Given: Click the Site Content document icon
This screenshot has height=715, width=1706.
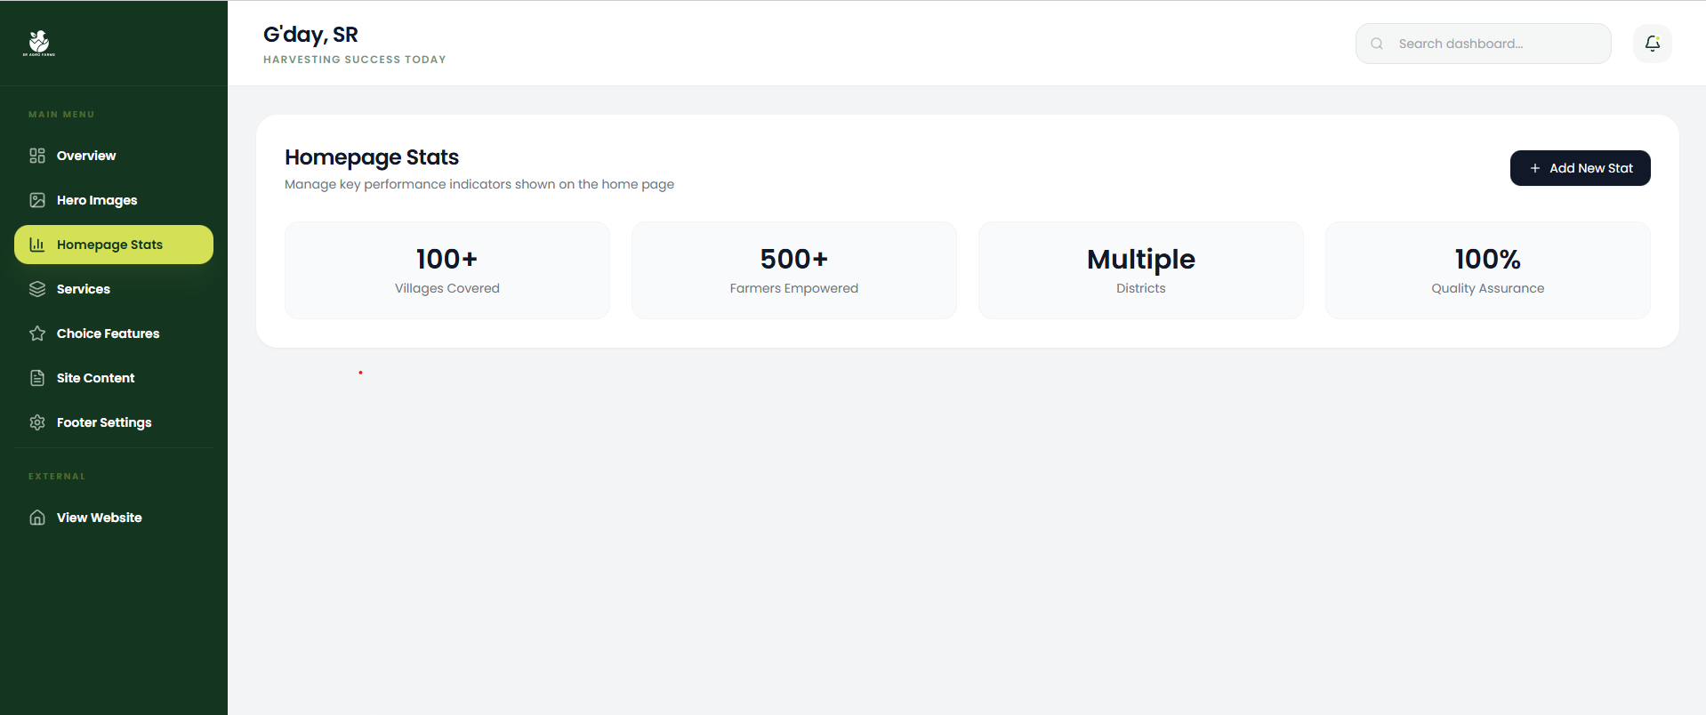Looking at the screenshot, I should [37, 378].
